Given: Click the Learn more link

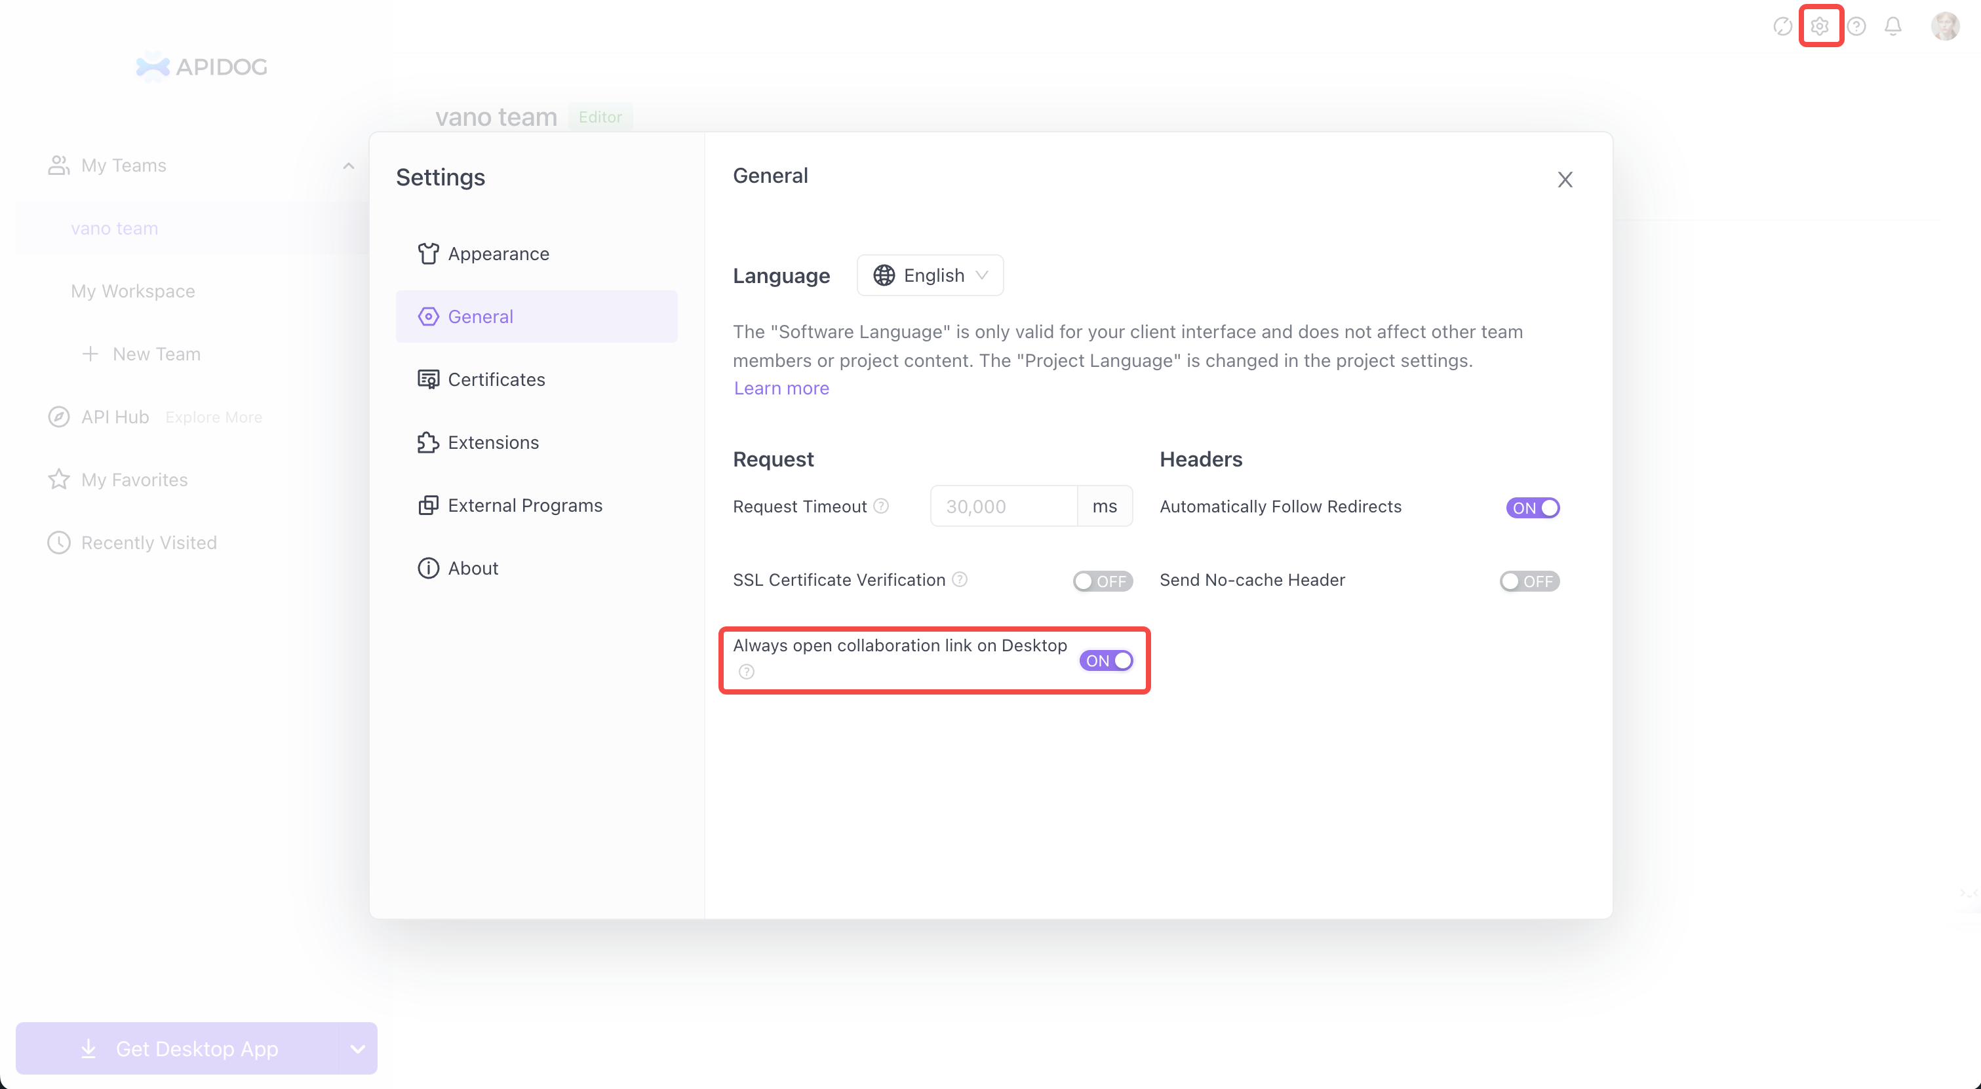Looking at the screenshot, I should 781,388.
